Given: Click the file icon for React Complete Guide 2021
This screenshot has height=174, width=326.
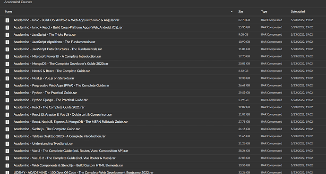Looking at the screenshot, I should pos(7,107).
